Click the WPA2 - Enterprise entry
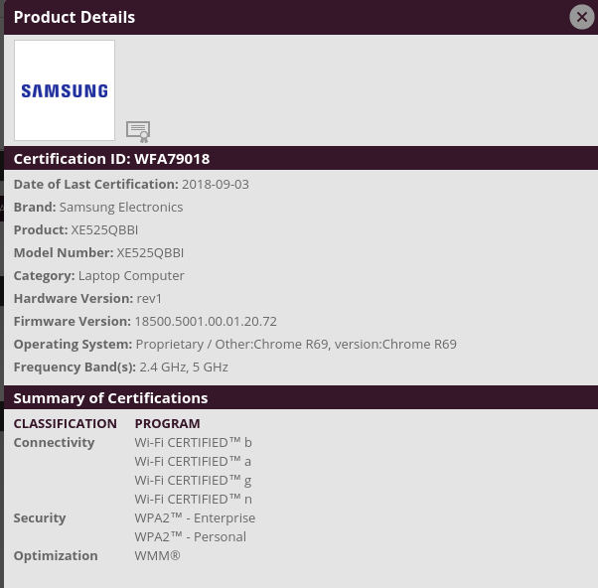The height and width of the screenshot is (588, 598). point(195,518)
